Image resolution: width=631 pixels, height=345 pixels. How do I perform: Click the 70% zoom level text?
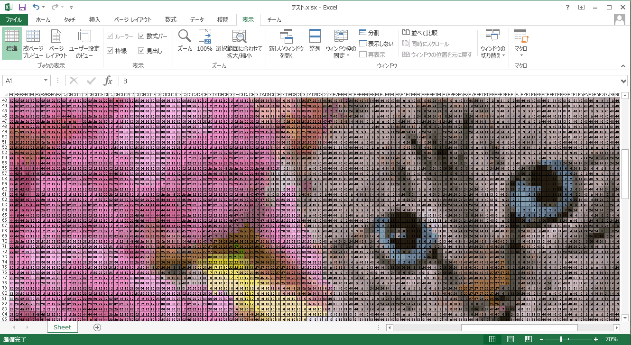tap(611, 339)
